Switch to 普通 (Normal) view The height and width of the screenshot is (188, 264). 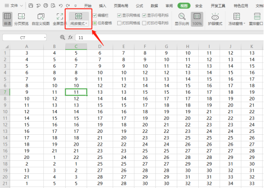tap(8, 19)
